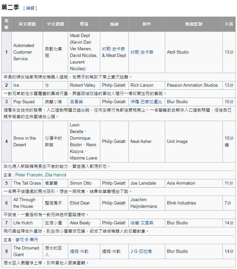The width and height of the screenshot is (237, 269).
Task: Click the 導演 column header
Action: pyautogui.click(x=84, y=24)
